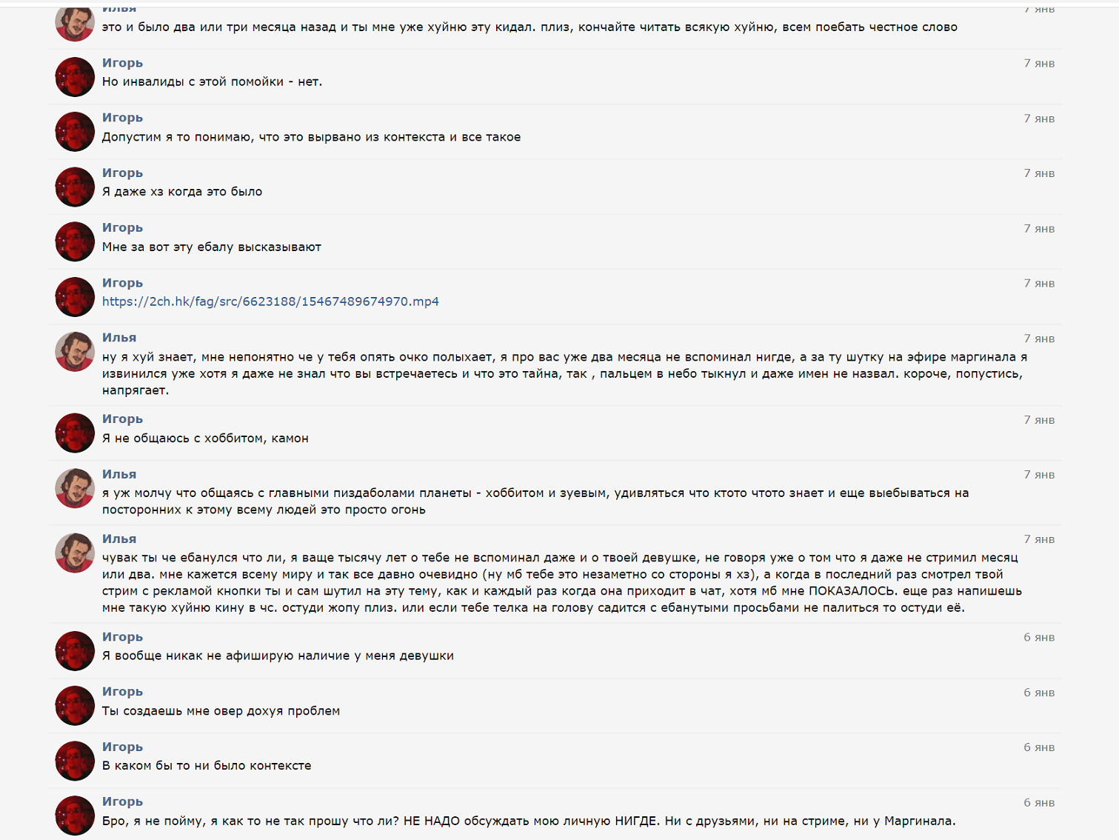Click Игорь's avatar beside 'Но инвалиды с этой помойки'
Image resolution: width=1119 pixels, height=840 pixels.
[75, 77]
